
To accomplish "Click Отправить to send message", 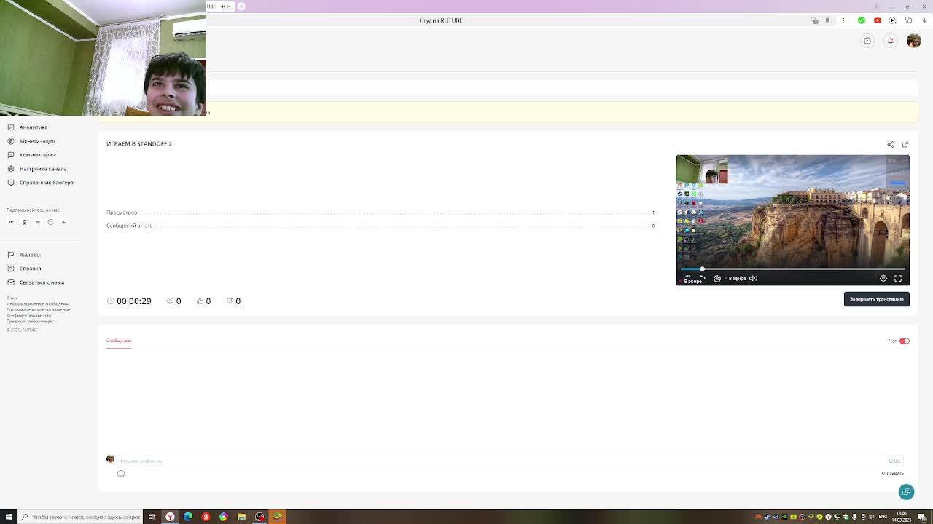I will click(892, 474).
